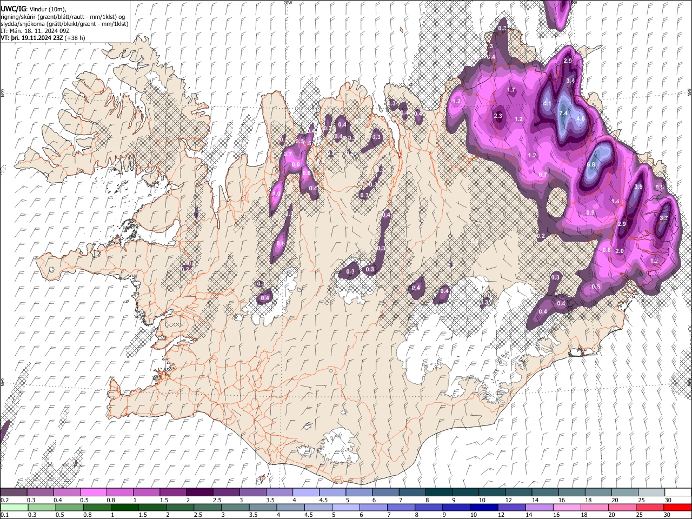Click the 1.7 value in the pink area
Image resolution: width=692 pixels, height=519 pixels.
coord(511,90)
